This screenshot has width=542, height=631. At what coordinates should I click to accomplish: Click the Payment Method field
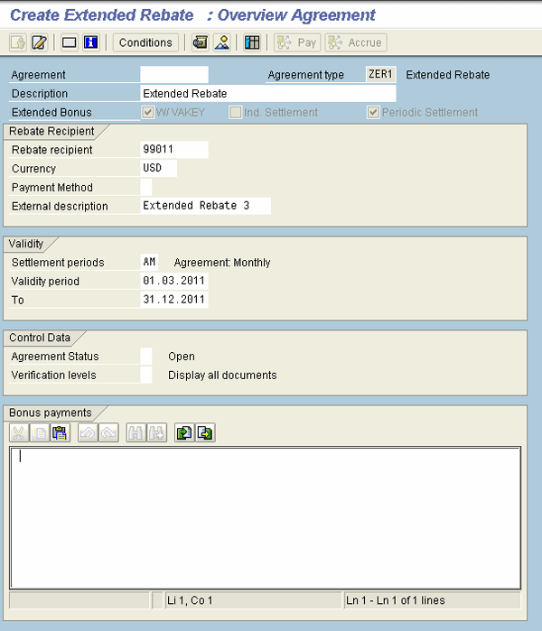click(146, 187)
